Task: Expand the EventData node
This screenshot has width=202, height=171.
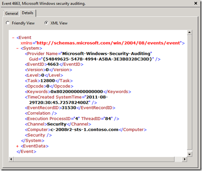Action: coord(18,146)
